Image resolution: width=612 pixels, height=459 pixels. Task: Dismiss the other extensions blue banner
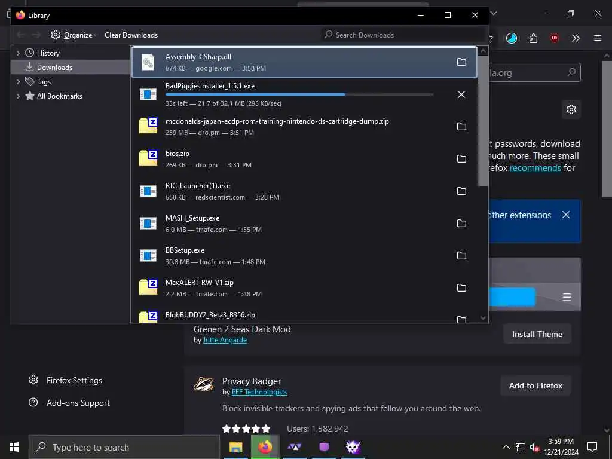566,215
